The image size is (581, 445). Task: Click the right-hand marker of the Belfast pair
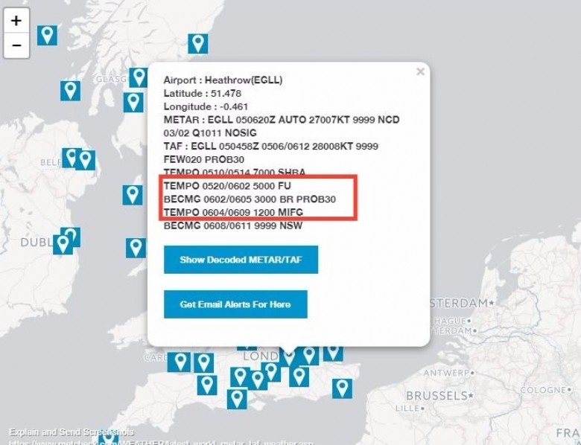pos(86,160)
